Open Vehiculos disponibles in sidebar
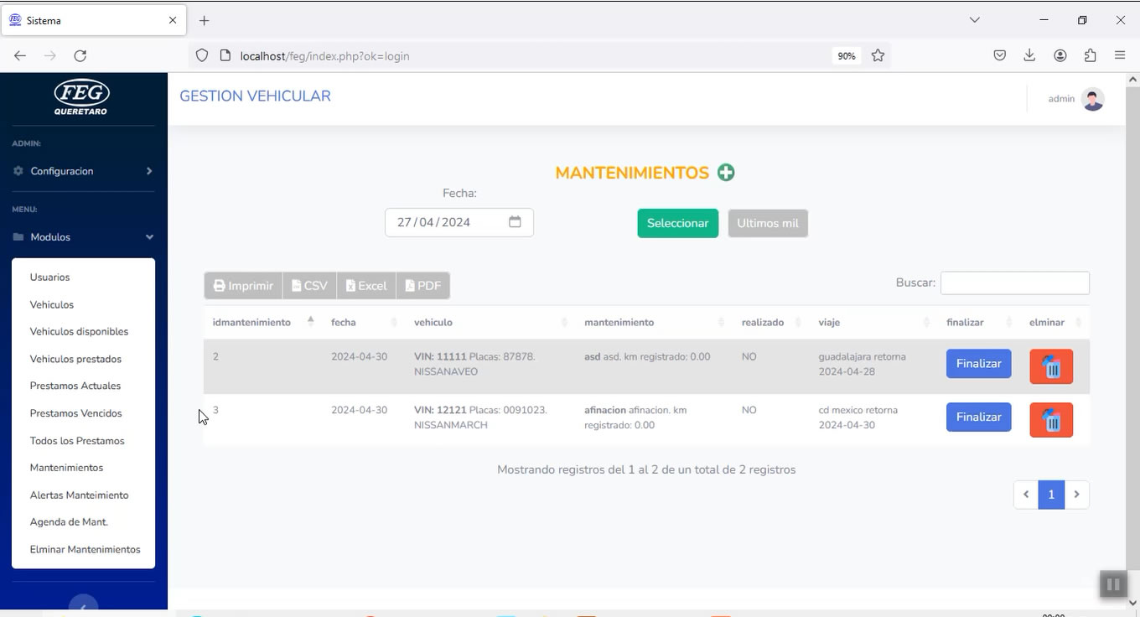Image resolution: width=1140 pixels, height=617 pixels. pyautogui.click(x=79, y=331)
